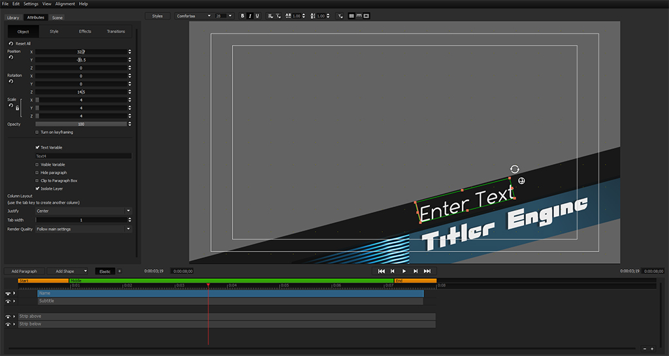
Task: Check the Visible Variable option
Action: pos(37,165)
